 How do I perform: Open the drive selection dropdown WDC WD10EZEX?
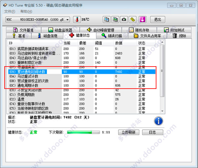pyautogui.click(x=38, y=19)
